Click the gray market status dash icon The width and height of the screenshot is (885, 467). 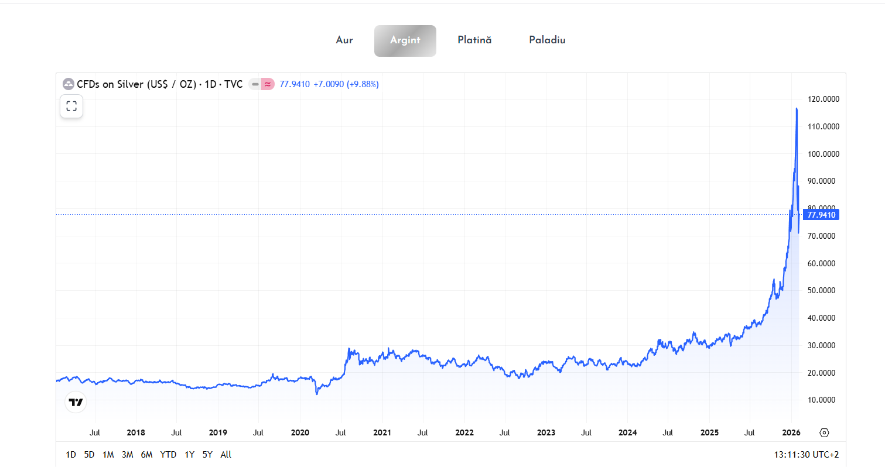[x=255, y=84]
